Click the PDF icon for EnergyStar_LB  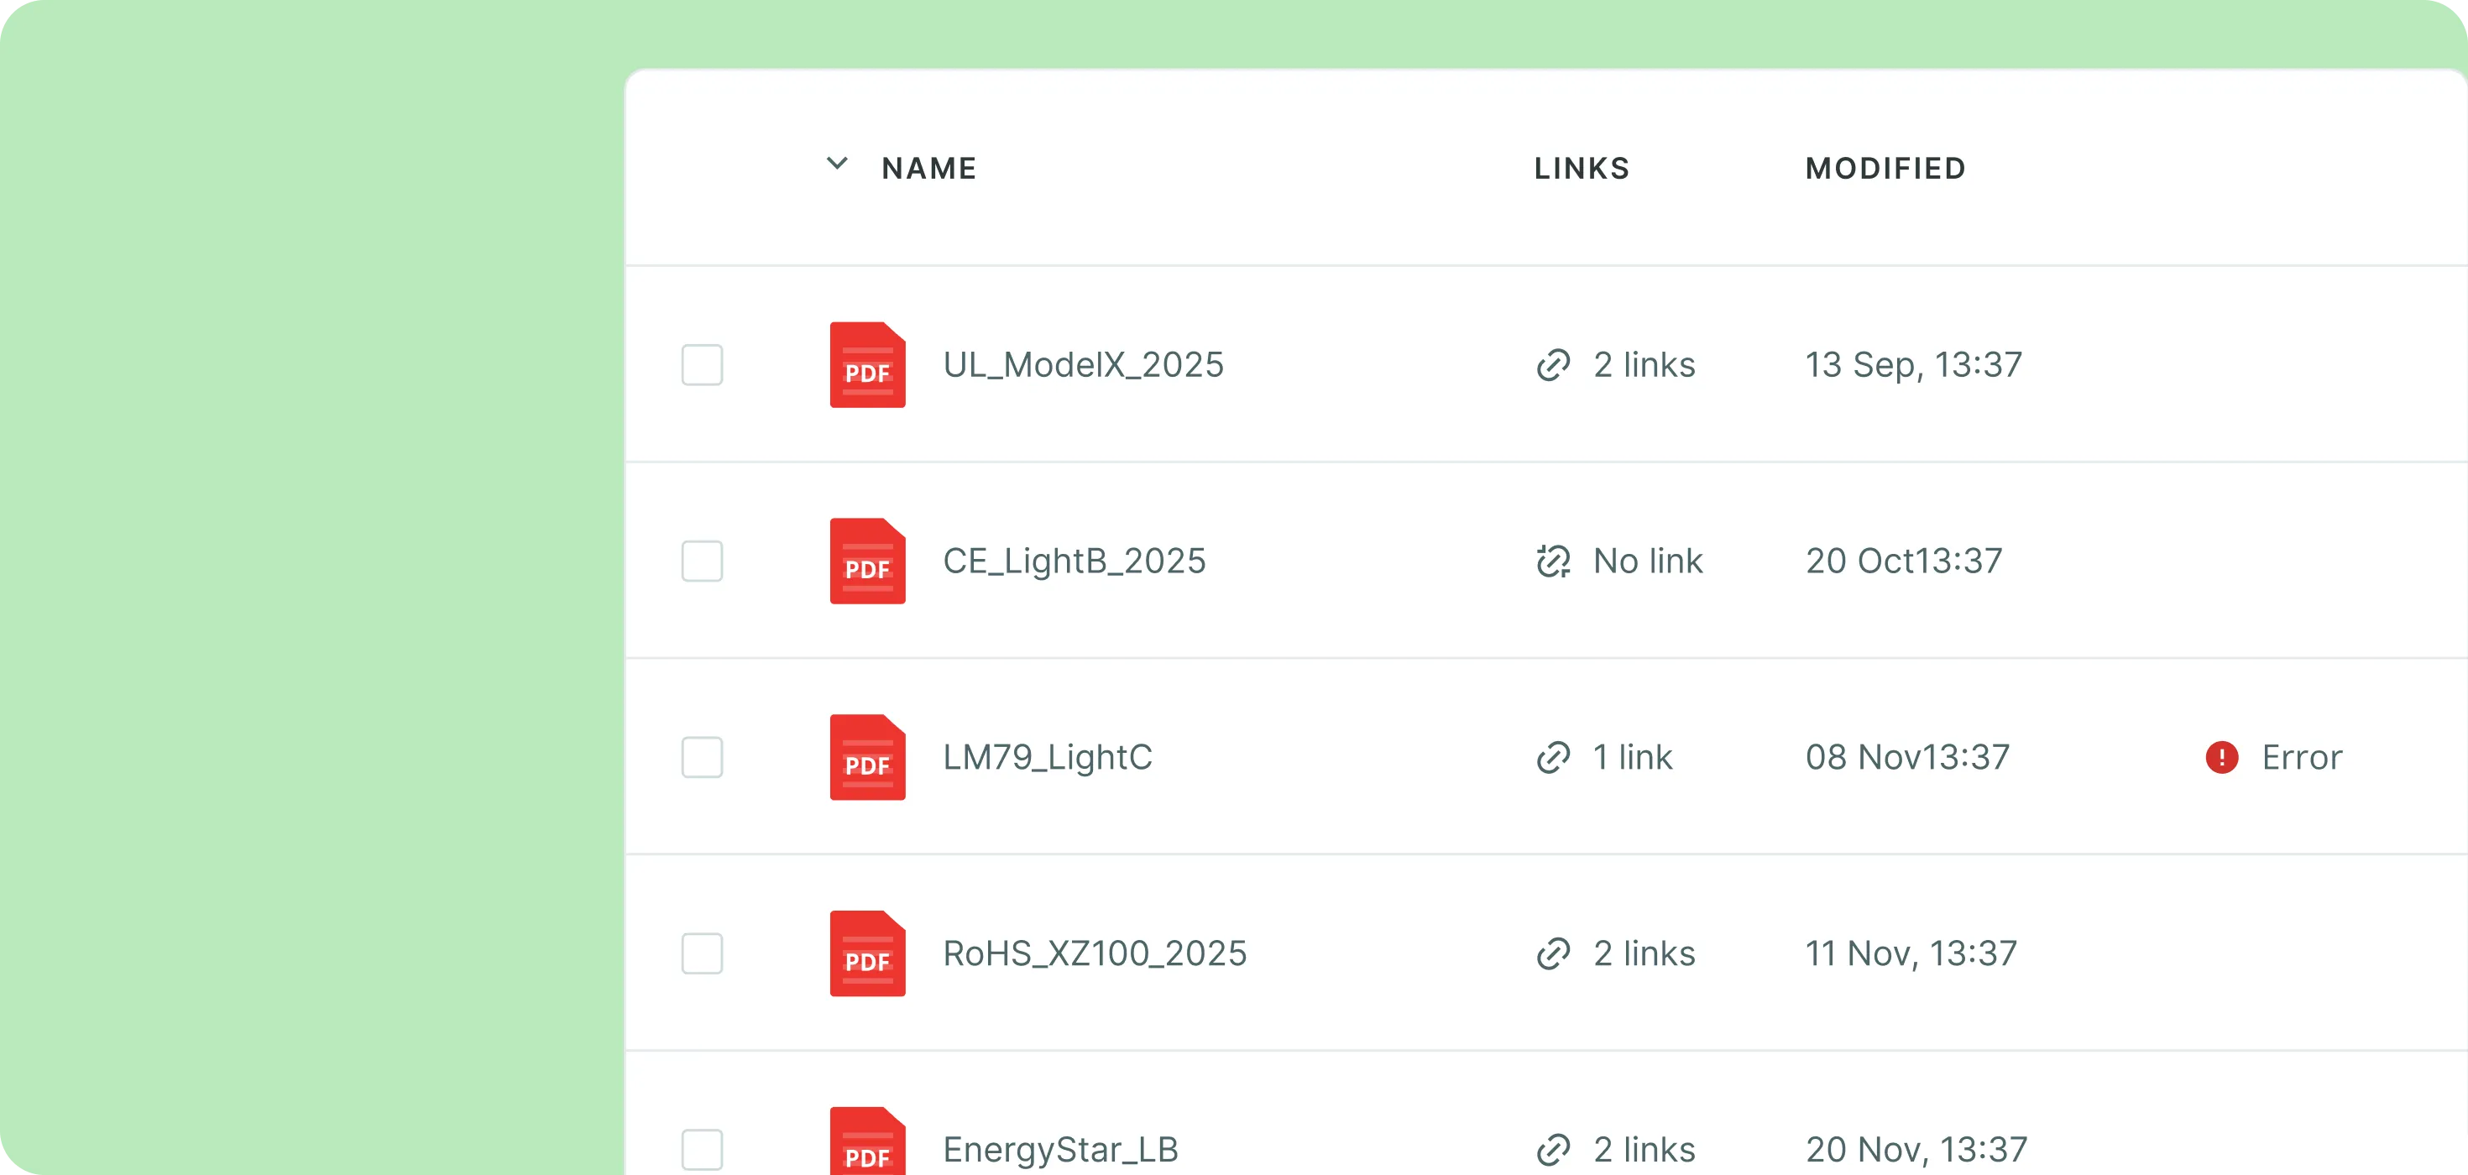[x=867, y=1141]
